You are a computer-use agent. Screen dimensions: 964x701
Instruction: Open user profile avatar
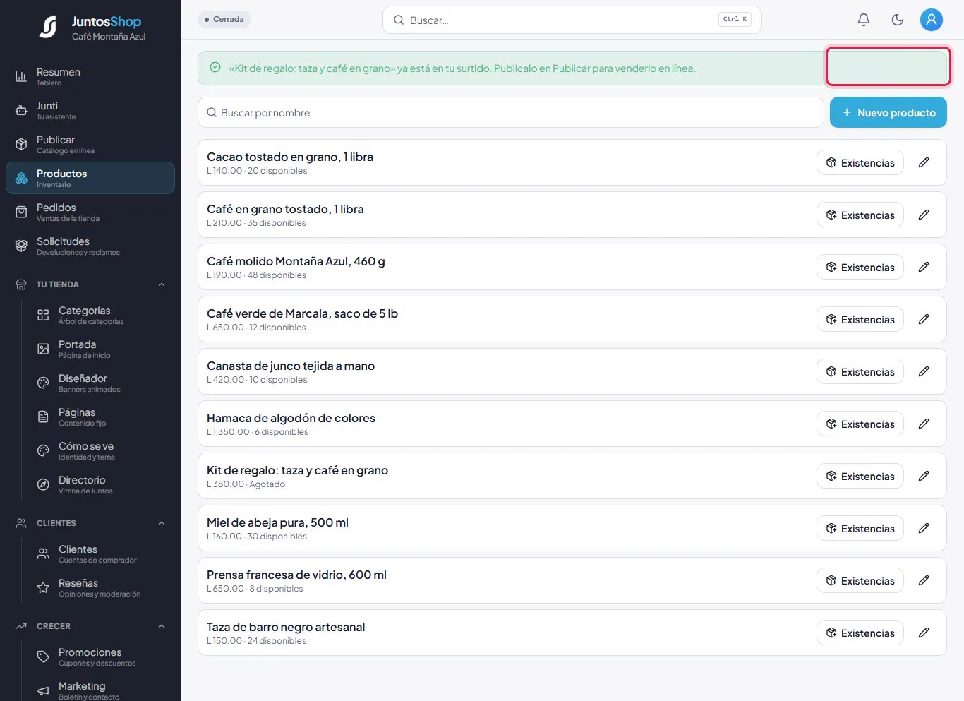pos(932,20)
